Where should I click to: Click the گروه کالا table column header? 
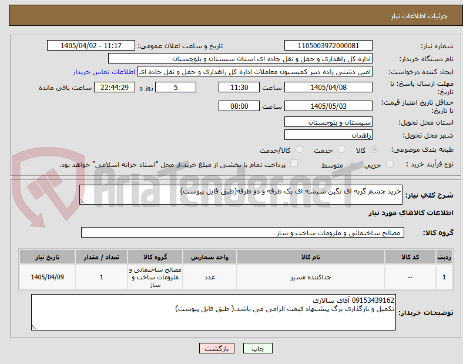(155, 257)
